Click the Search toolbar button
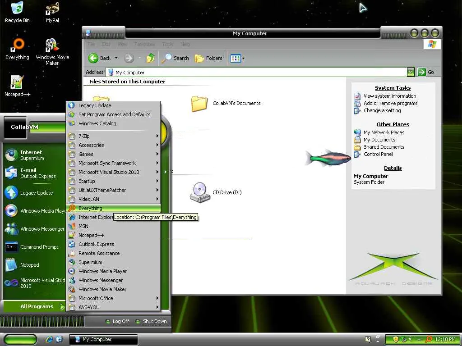462x346 pixels. [176, 58]
